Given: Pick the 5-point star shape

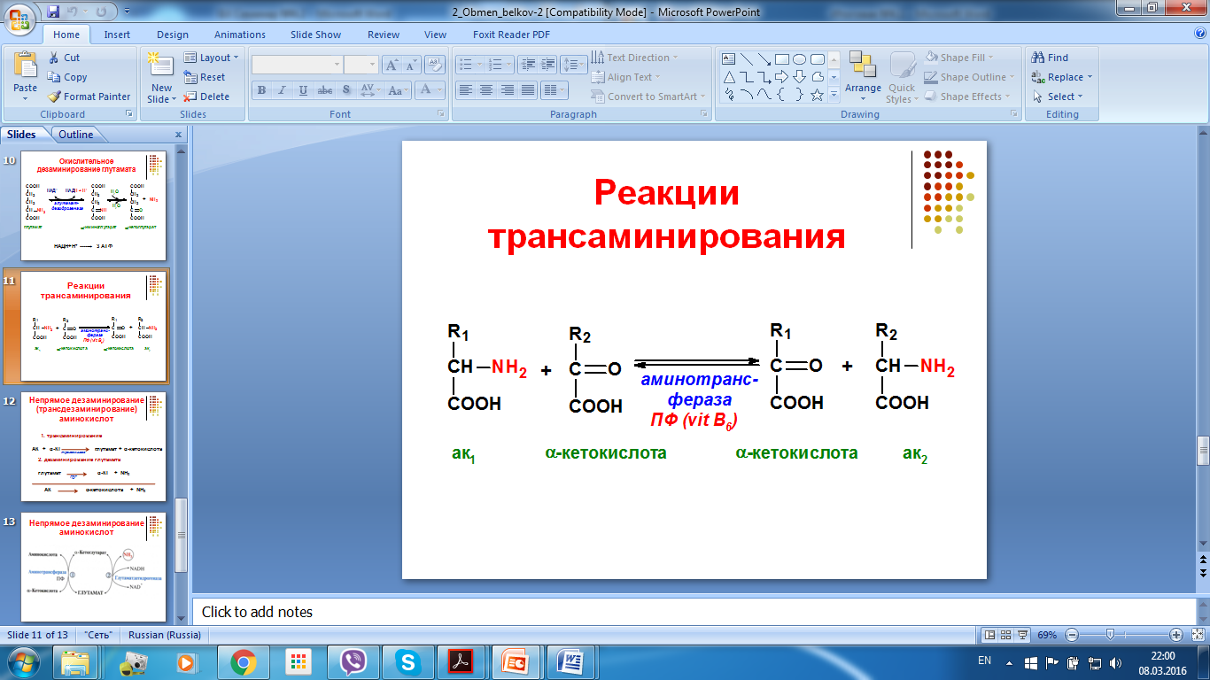Looking at the screenshot, I should pos(817,94).
